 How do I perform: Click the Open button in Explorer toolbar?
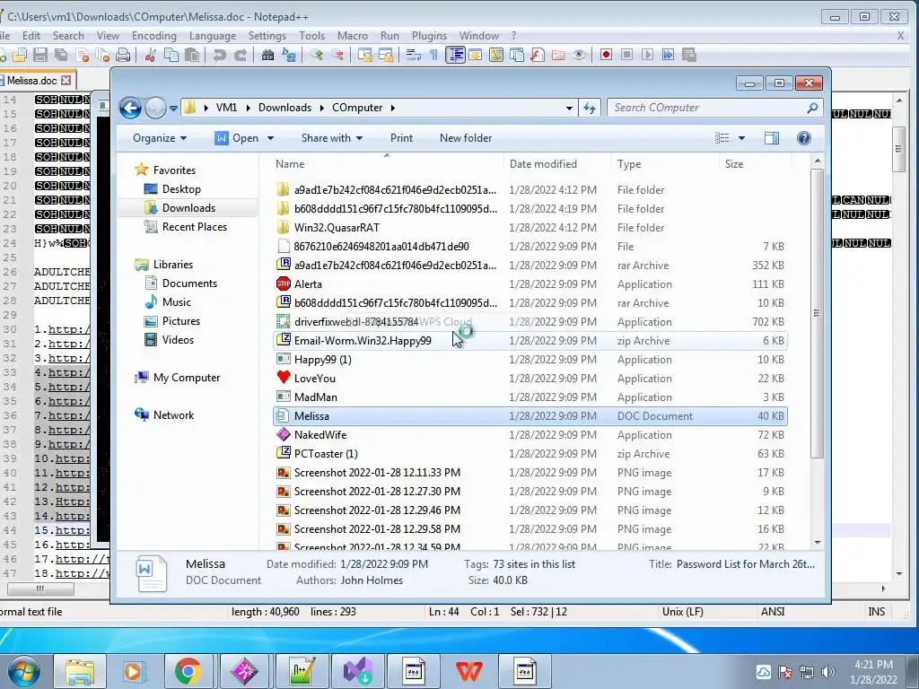pyautogui.click(x=237, y=138)
